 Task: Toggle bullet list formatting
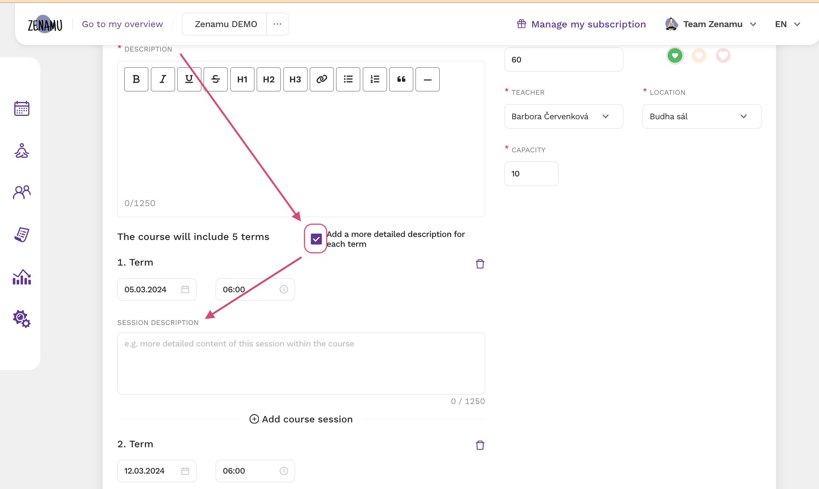point(348,79)
